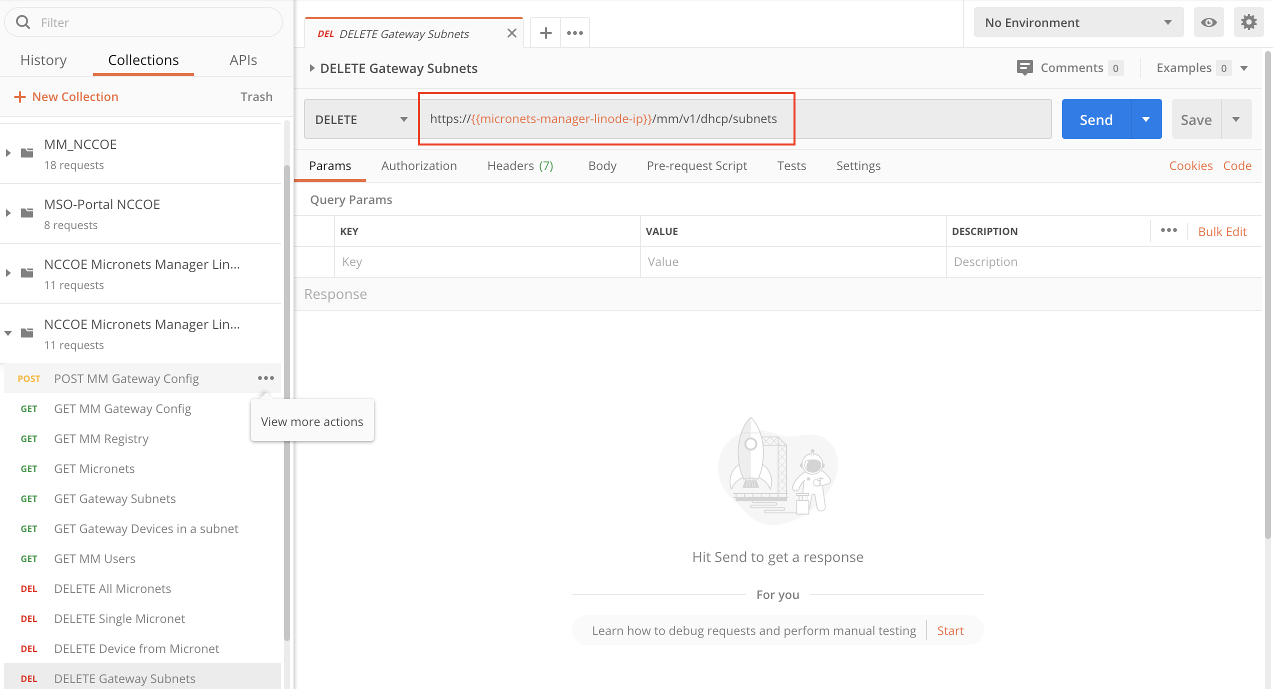Expand the DELETE Gateway Subnets request description
This screenshot has height=689, width=1273.
[x=311, y=68]
